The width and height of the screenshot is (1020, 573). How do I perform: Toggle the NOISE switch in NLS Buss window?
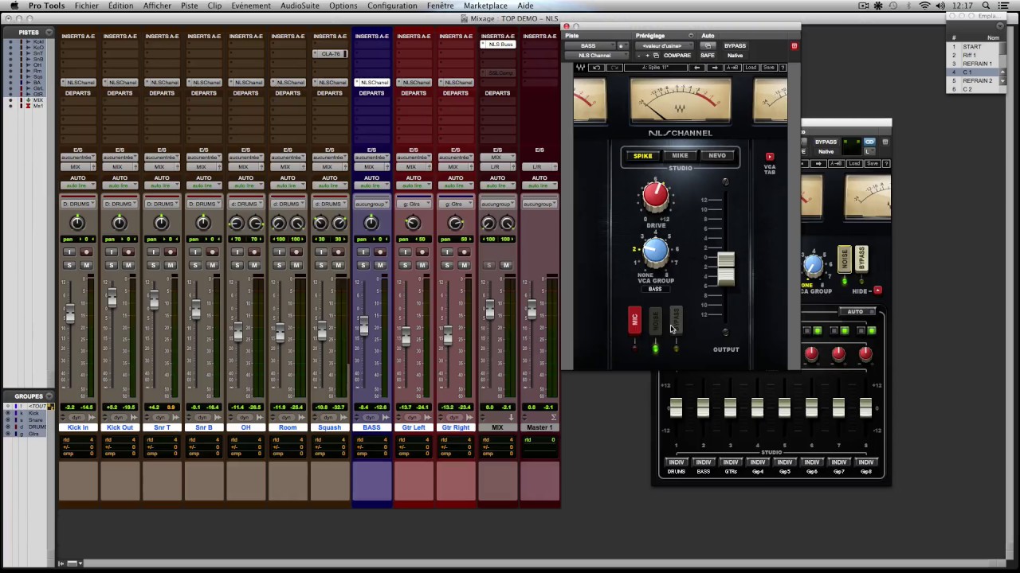pyautogui.click(x=845, y=259)
